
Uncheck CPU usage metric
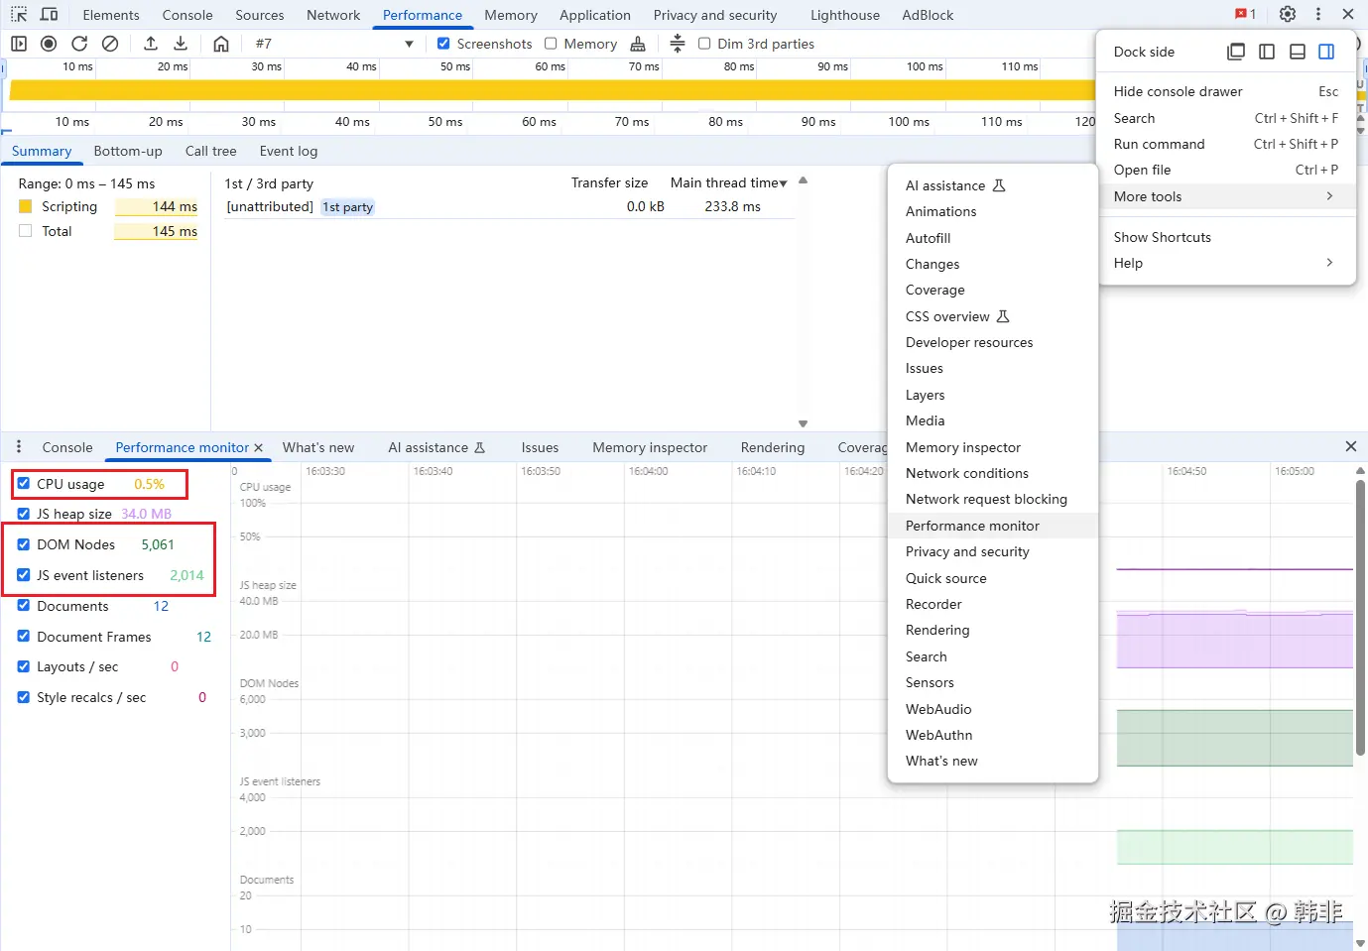coord(24,484)
